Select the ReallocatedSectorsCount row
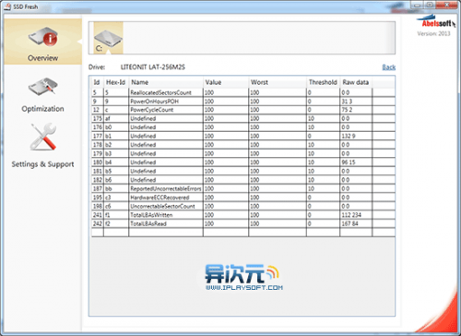Screen dimensions: 461x336 coord(243,92)
